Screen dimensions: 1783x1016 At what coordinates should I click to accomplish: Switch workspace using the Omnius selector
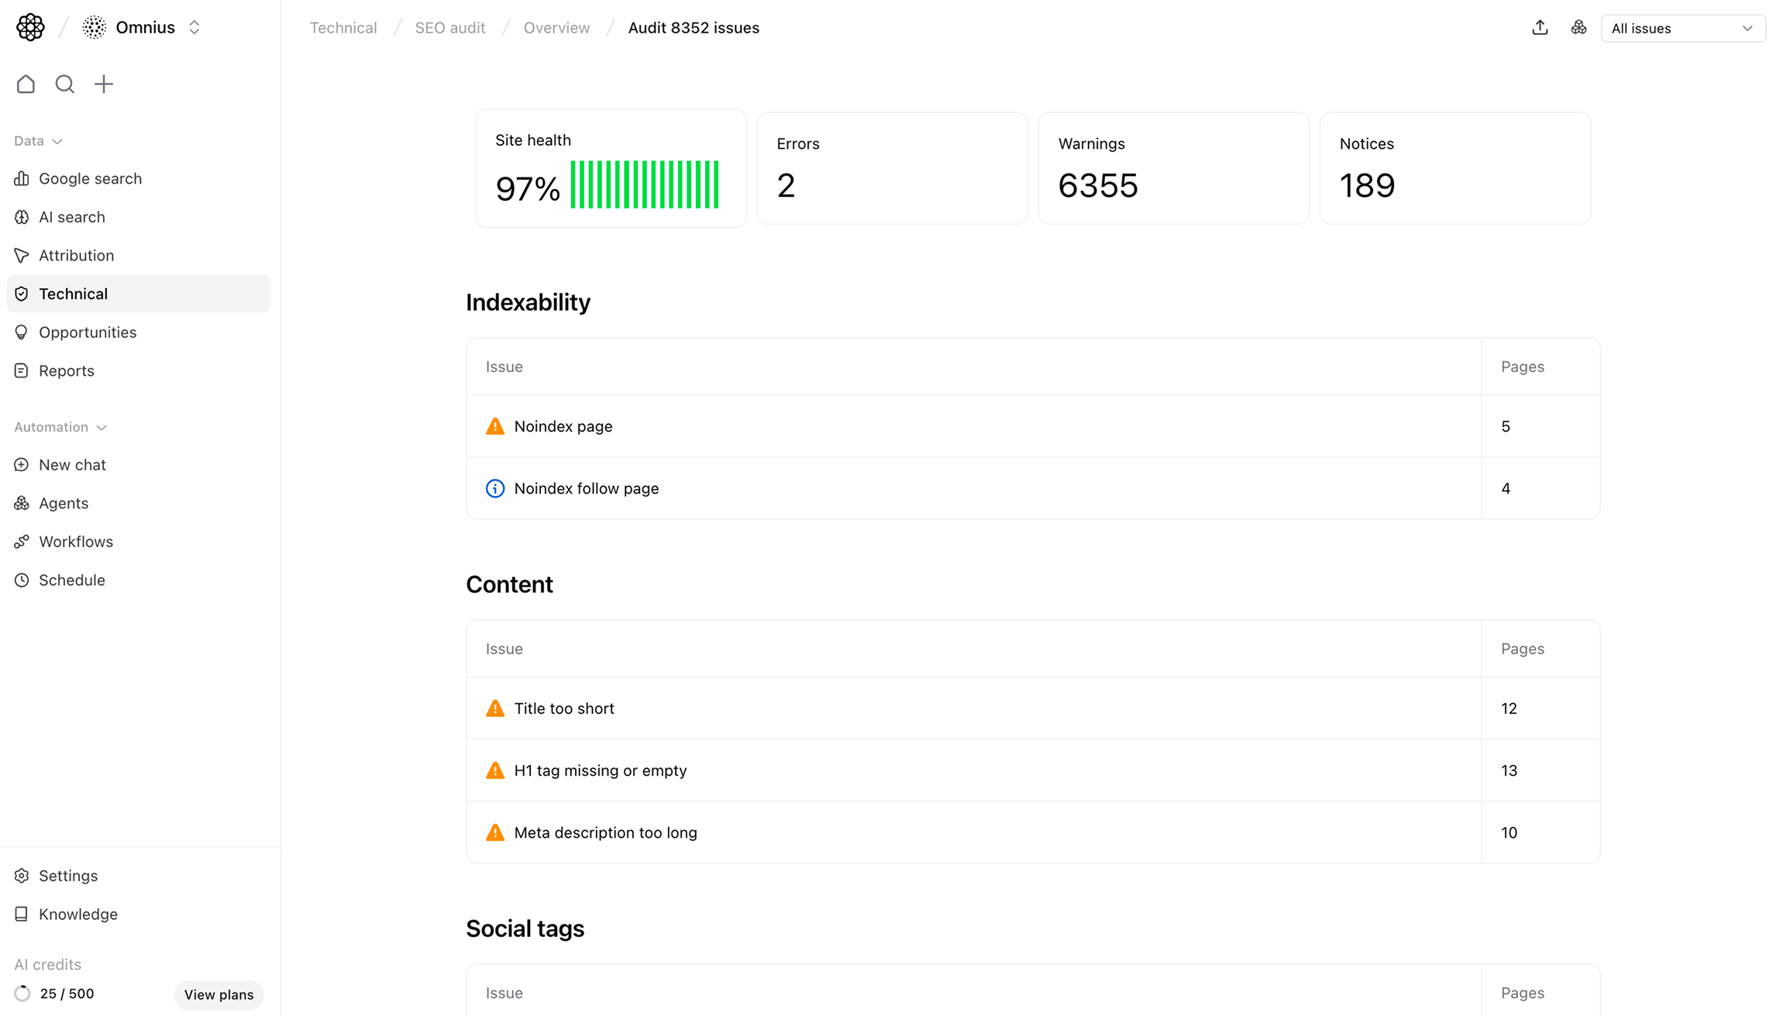click(x=194, y=26)
